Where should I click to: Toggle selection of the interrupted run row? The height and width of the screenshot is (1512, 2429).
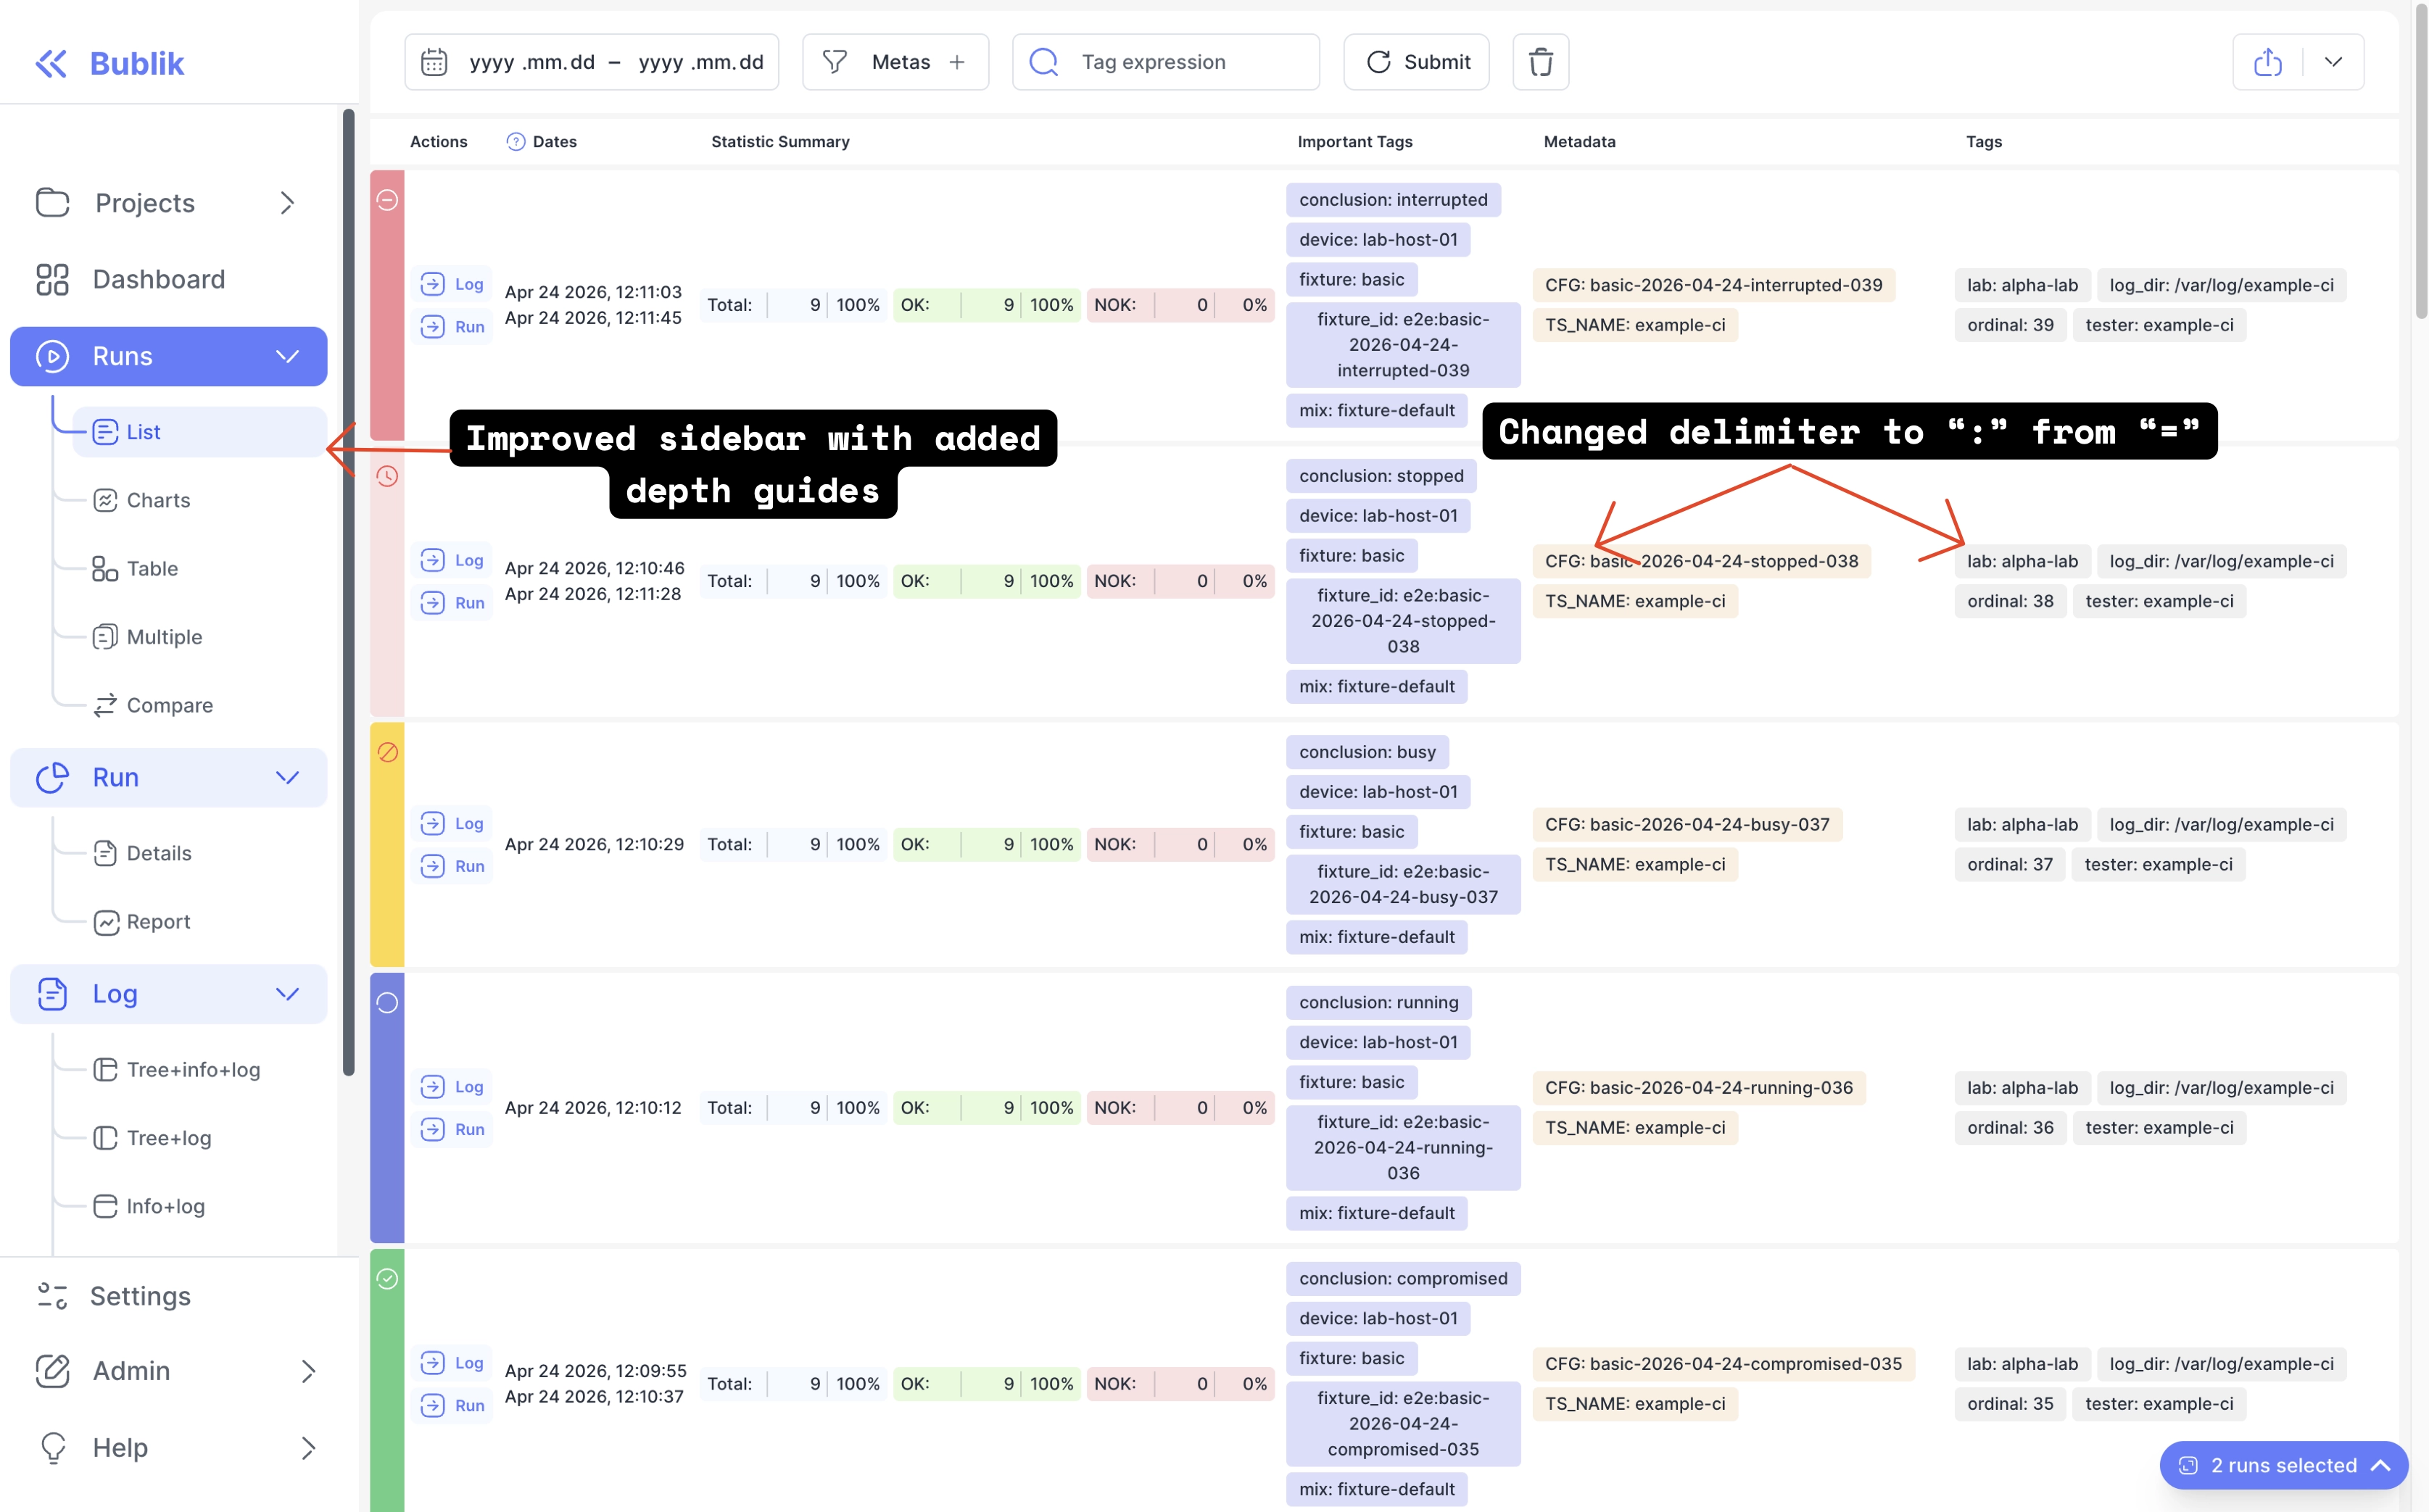(x=387, y=305)
